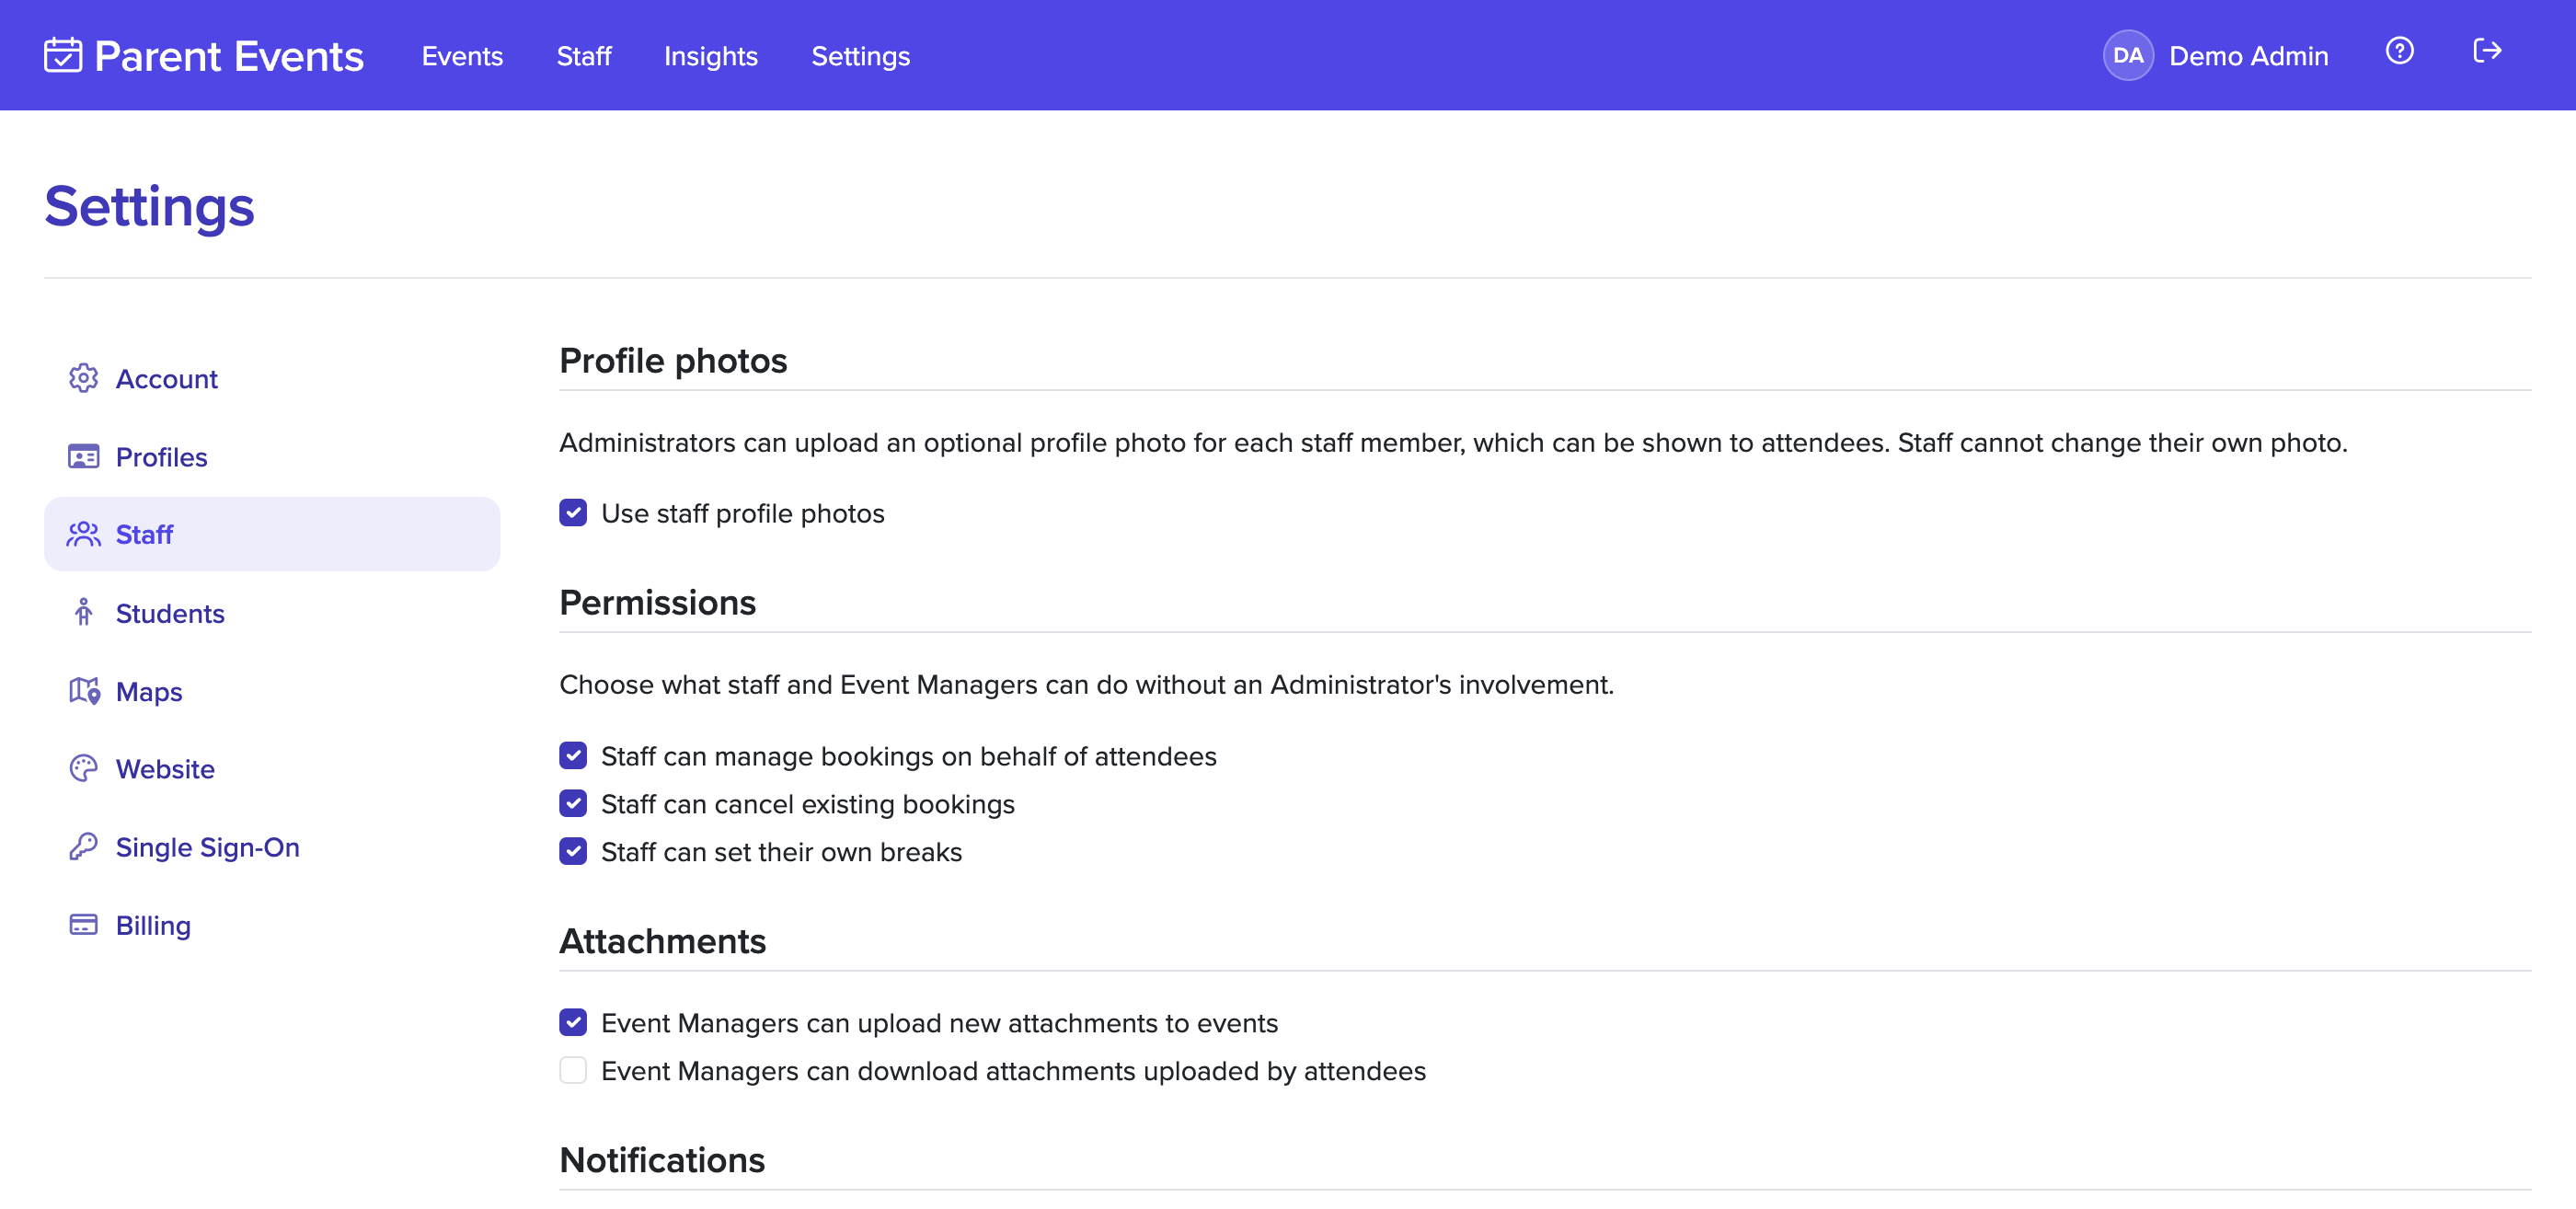Viewport: 2576px width, 1209px height.
Task: Toggle Staff can manage bookings checkbox
Action: [x=573, y=756]
